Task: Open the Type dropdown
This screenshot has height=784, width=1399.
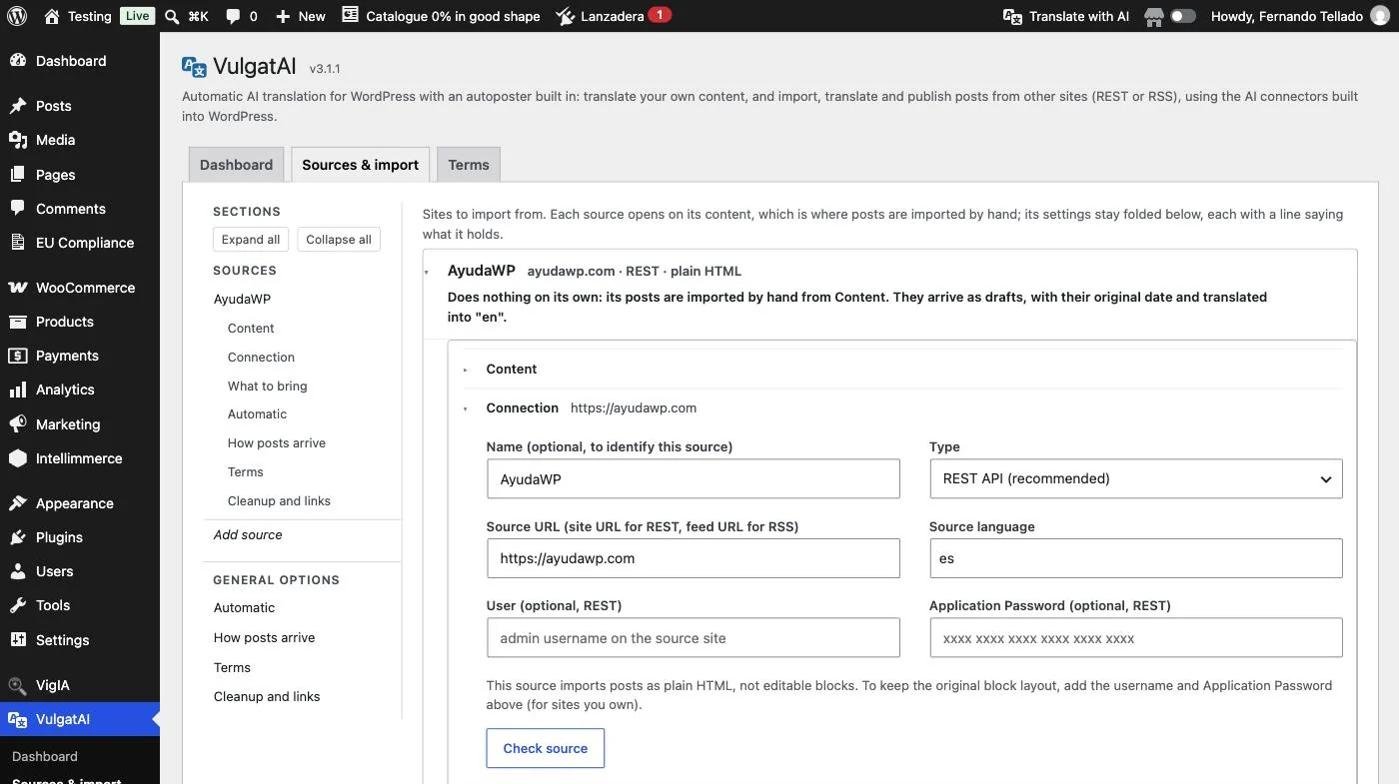Action: point(1135,478)
